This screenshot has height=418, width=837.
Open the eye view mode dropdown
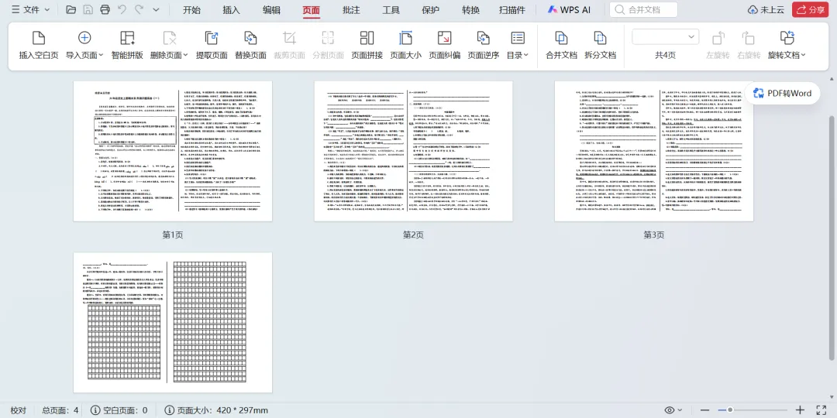tap(673, 410)
